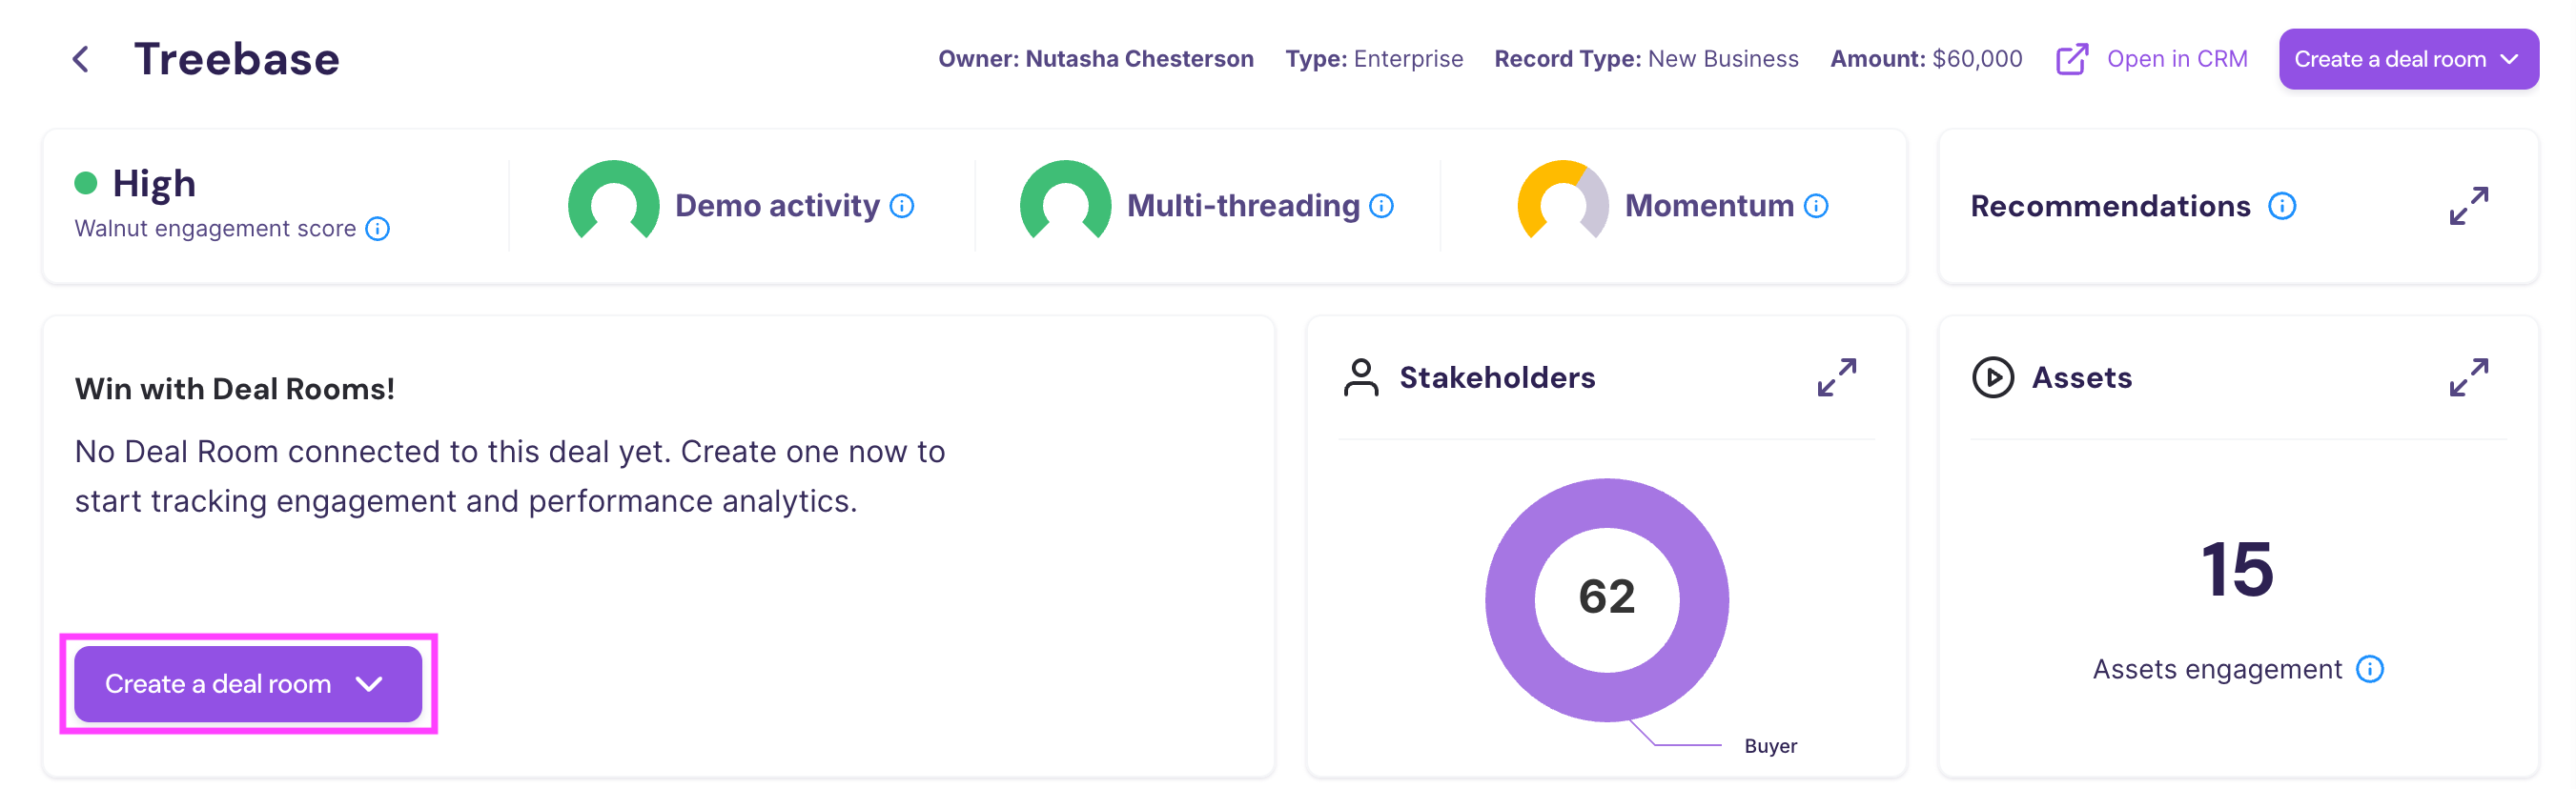Show info for Walnut engagement score
The width and height of the screenshot is (2576, 789).
point(378,229)
